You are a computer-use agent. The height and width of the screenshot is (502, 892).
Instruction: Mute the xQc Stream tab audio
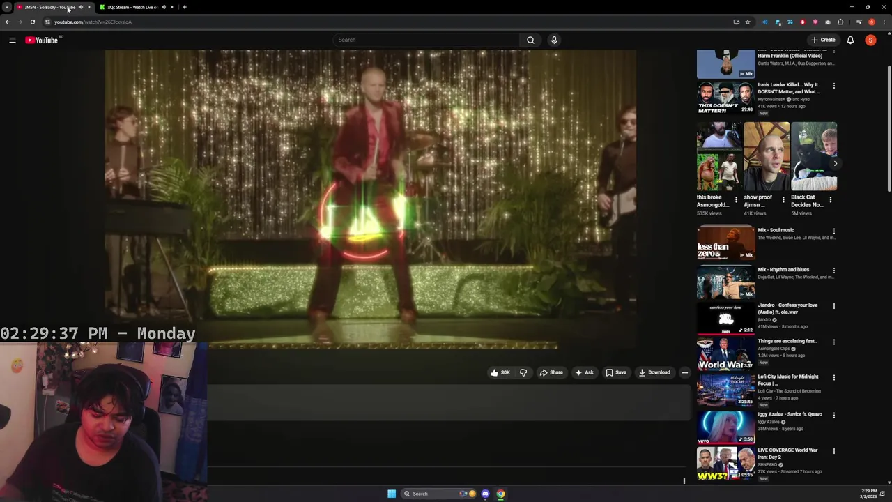tap(164, 7)
